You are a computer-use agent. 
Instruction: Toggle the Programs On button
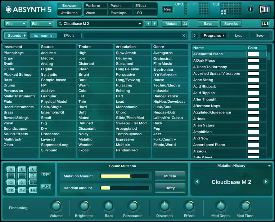[x=195, y=36]
